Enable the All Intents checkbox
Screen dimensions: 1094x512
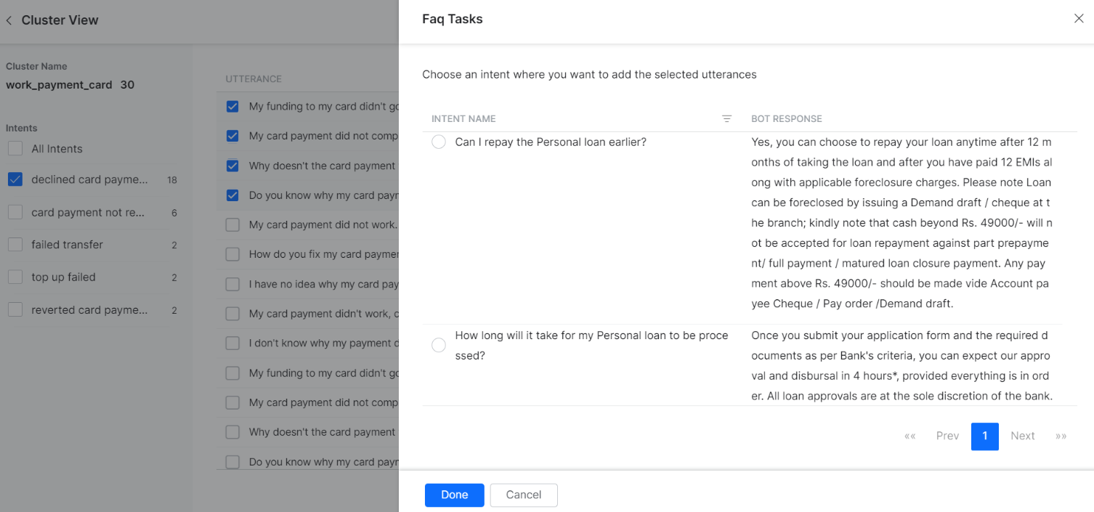(x=15, y=148)
